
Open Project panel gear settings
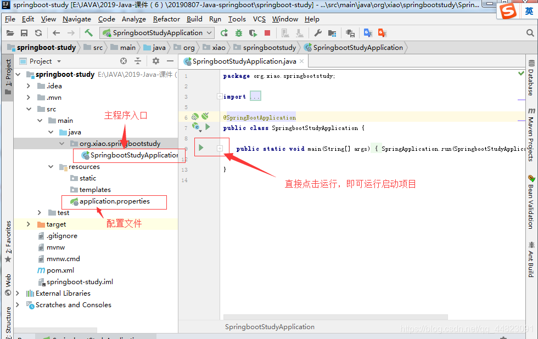click(x=156, y=61)
